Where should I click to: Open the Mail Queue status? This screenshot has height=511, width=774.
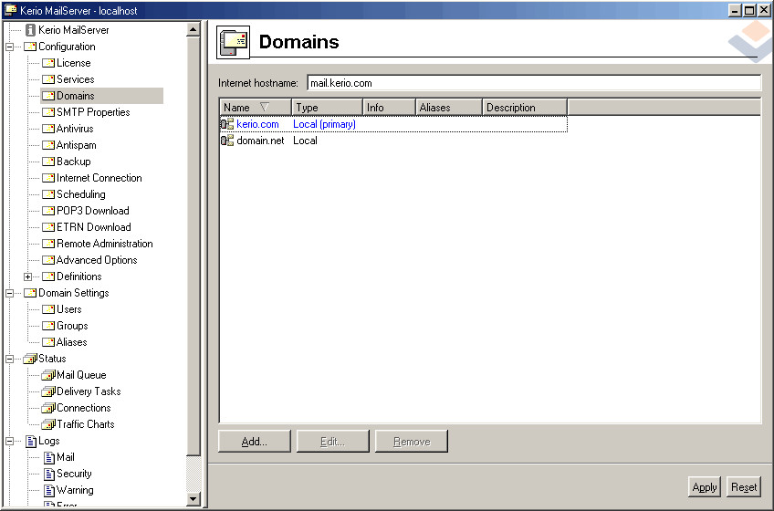[81, 375]
